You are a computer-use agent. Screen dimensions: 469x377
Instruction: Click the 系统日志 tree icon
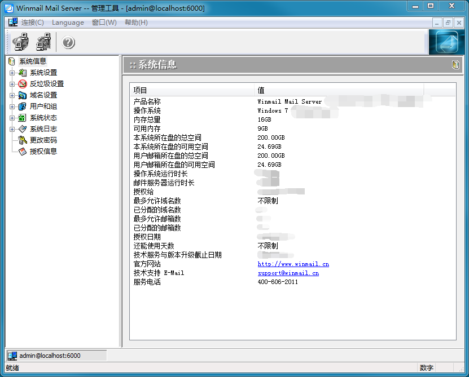[x=23, y=129]
